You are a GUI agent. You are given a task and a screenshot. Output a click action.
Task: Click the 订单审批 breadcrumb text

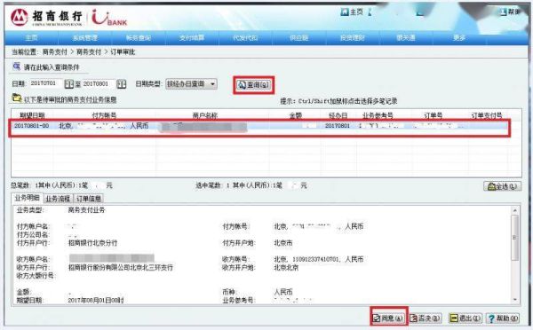coord(123,52)
